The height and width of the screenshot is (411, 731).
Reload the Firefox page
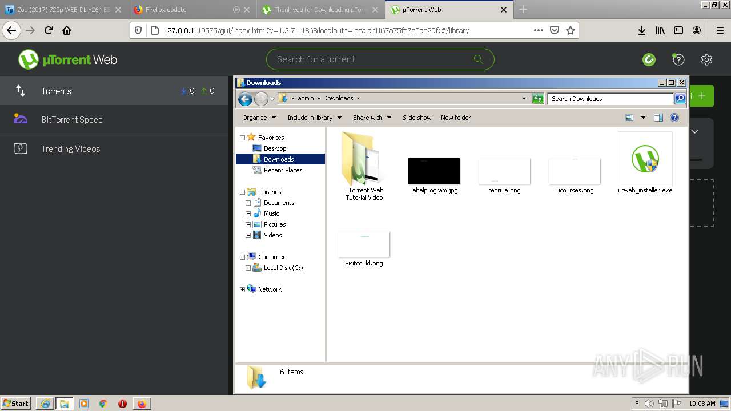coord(49,30)
